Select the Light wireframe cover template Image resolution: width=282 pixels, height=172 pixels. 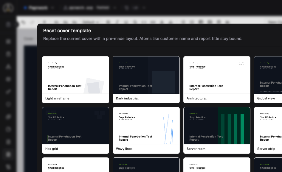75,80
